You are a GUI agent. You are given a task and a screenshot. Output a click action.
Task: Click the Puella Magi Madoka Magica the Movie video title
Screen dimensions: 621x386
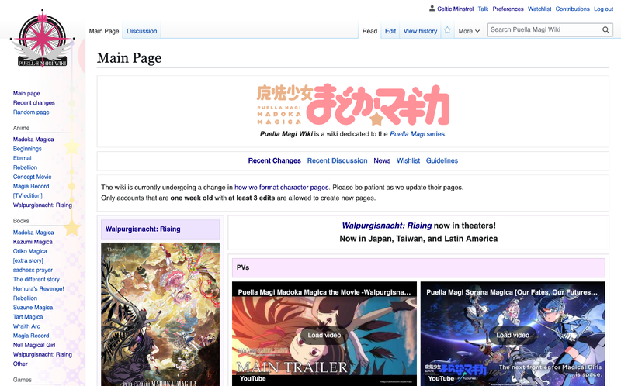coord(324,292)
